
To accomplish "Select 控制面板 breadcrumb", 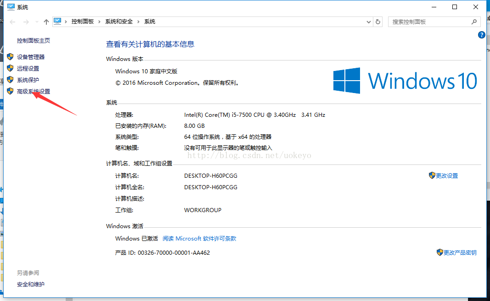I will click(83, 22).
